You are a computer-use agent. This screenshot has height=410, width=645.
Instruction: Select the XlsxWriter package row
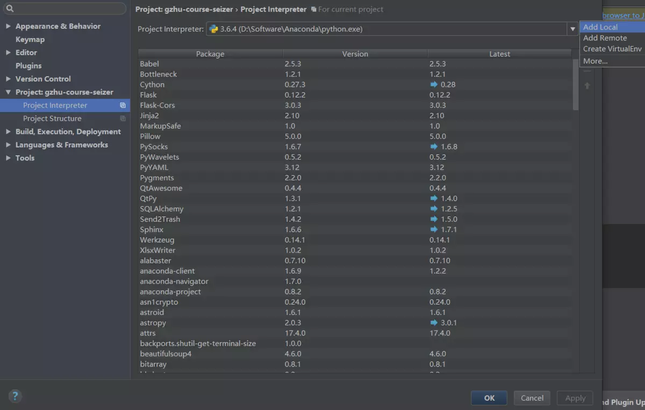pos(355,251)
